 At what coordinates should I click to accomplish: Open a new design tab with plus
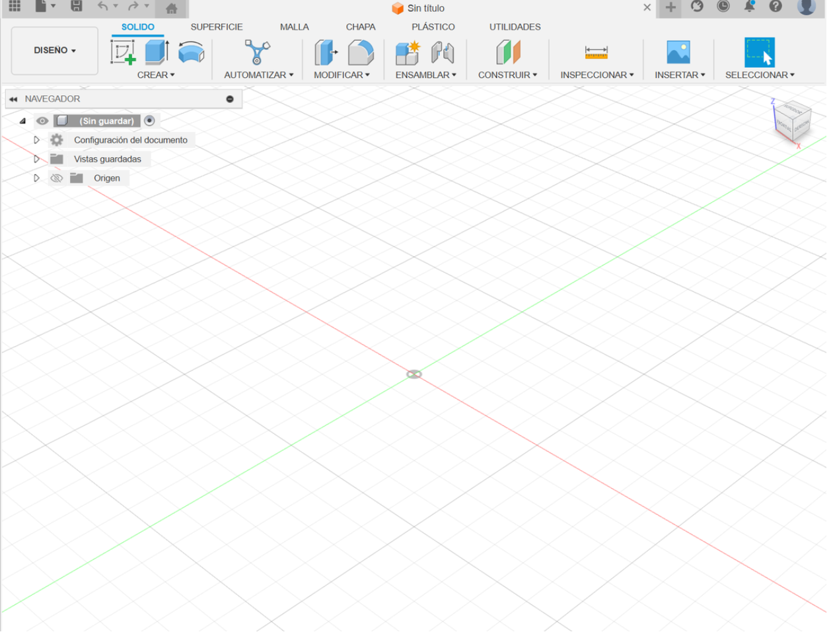670,7
